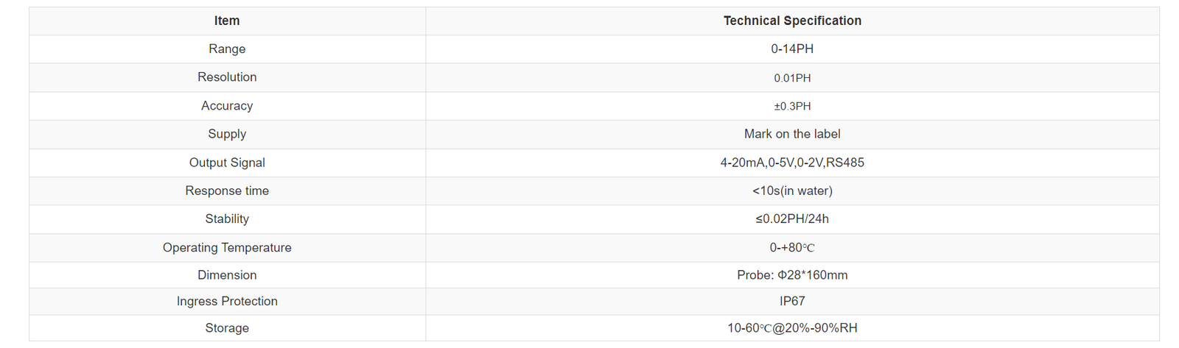Select the "Operating Temperature" row label

coord(227,247)
